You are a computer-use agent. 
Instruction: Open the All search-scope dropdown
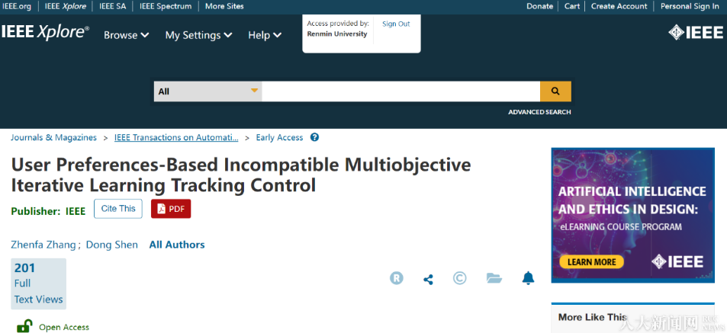coord(207,91)
